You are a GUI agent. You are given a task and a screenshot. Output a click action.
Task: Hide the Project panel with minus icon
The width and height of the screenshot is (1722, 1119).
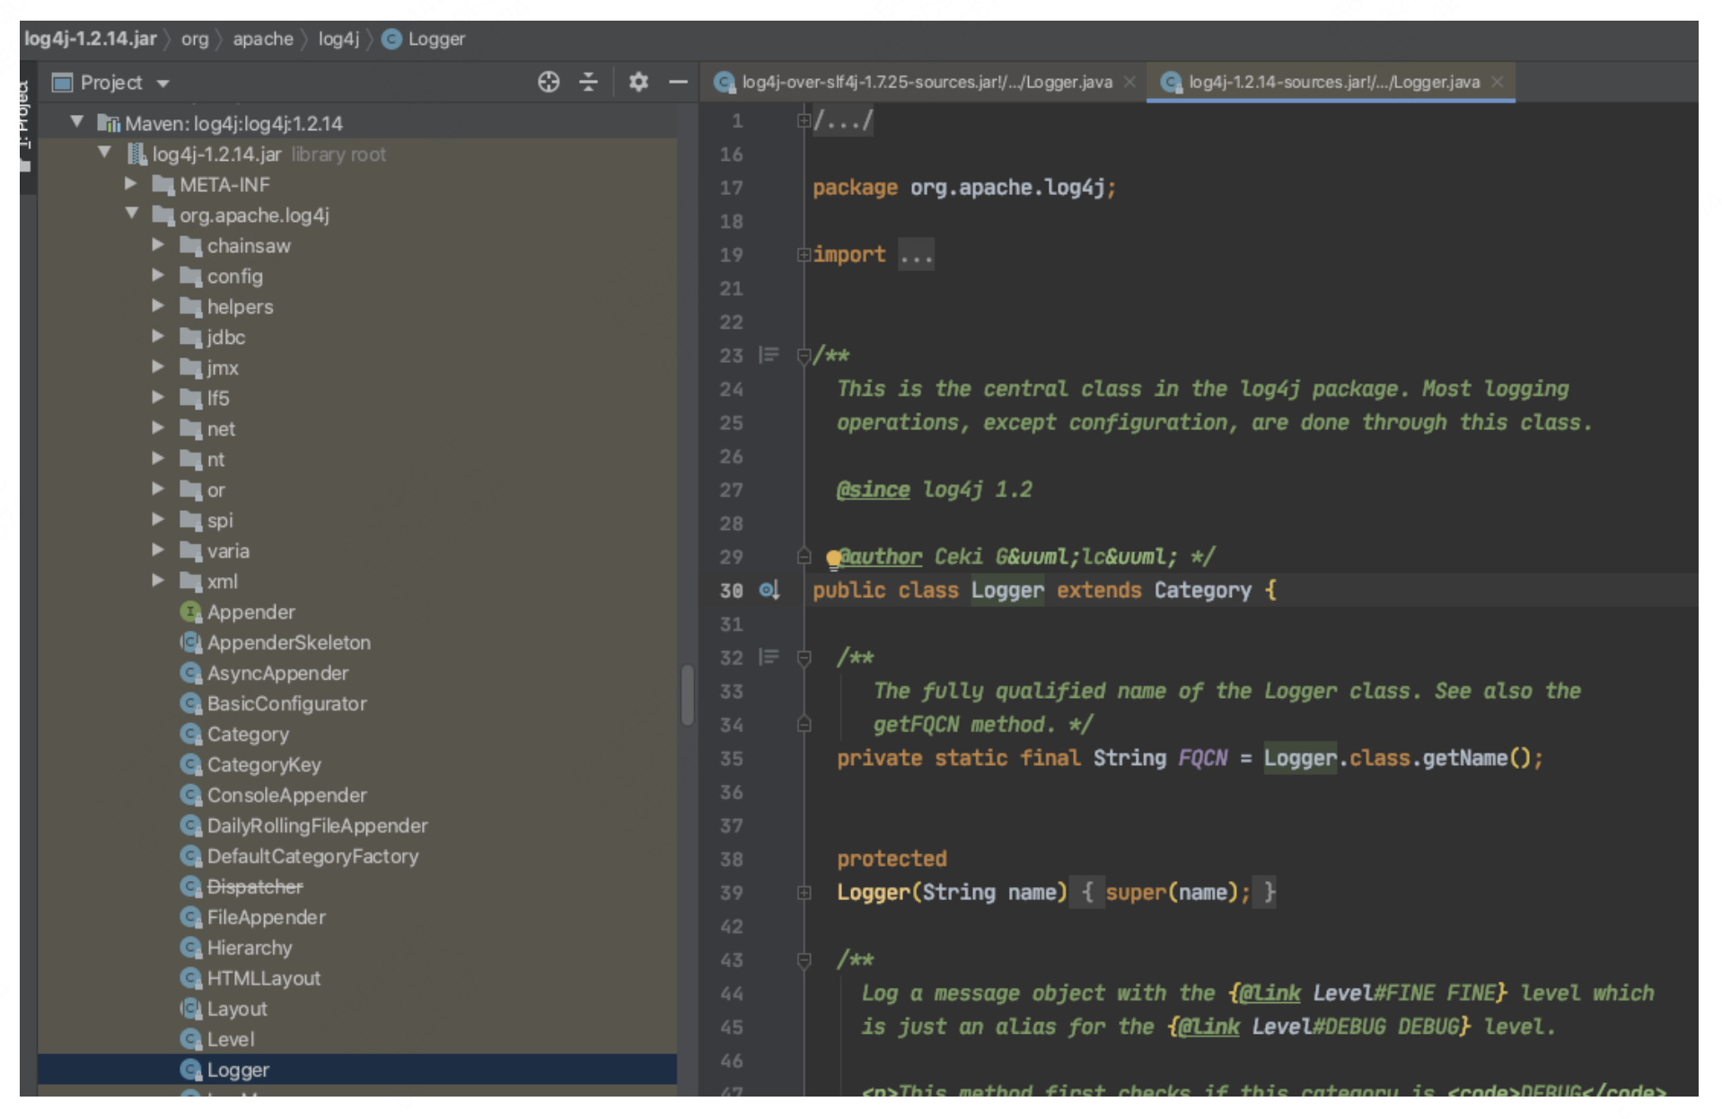coord(678,82)
